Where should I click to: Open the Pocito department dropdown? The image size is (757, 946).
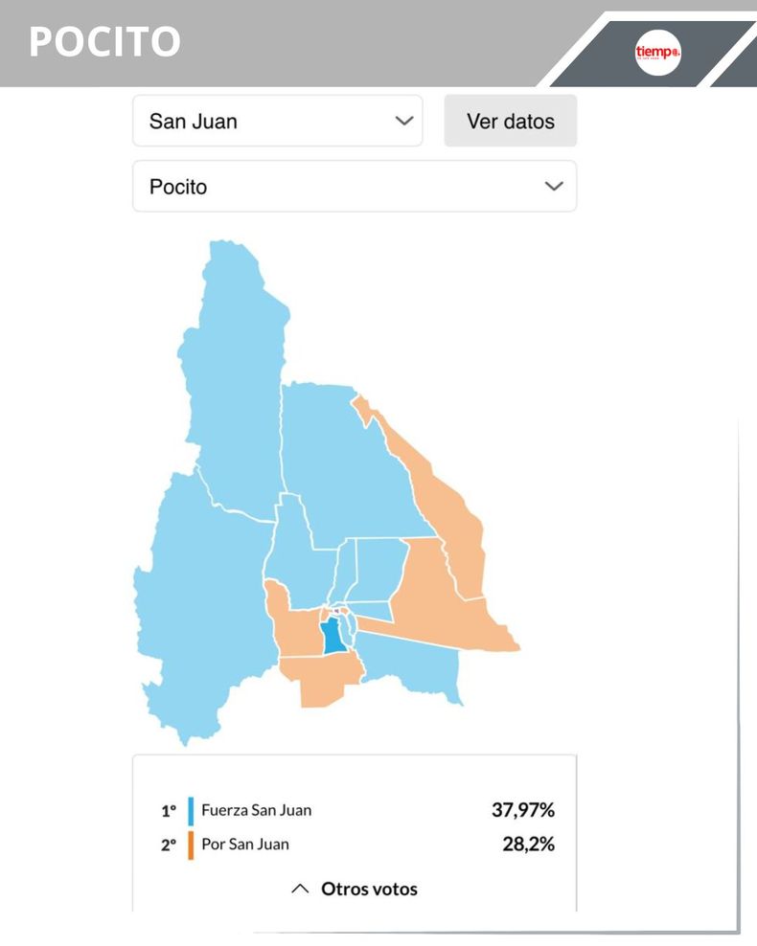coord(354,187)
